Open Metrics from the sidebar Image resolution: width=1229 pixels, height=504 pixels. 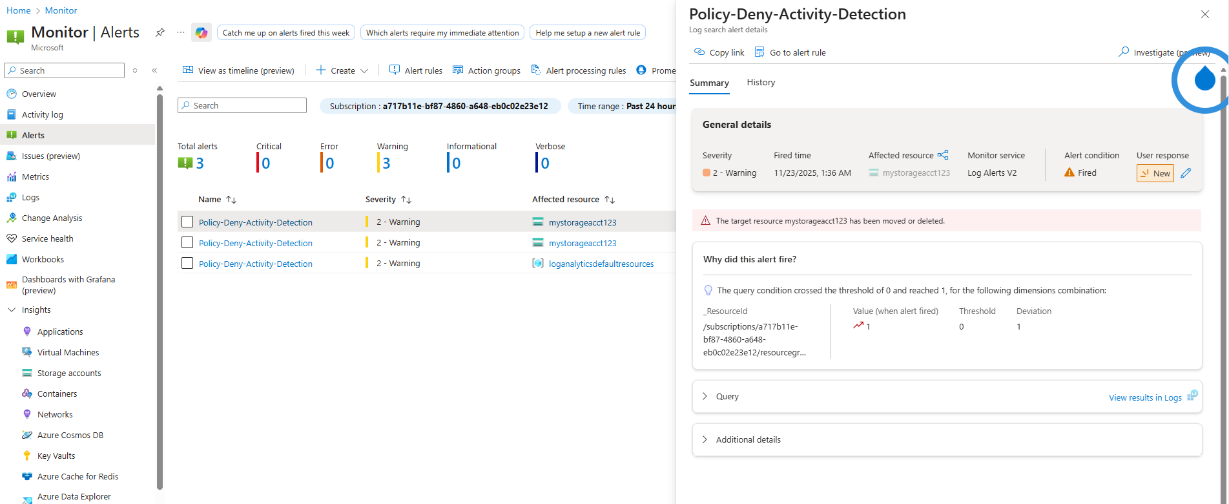tap(35, 176)
